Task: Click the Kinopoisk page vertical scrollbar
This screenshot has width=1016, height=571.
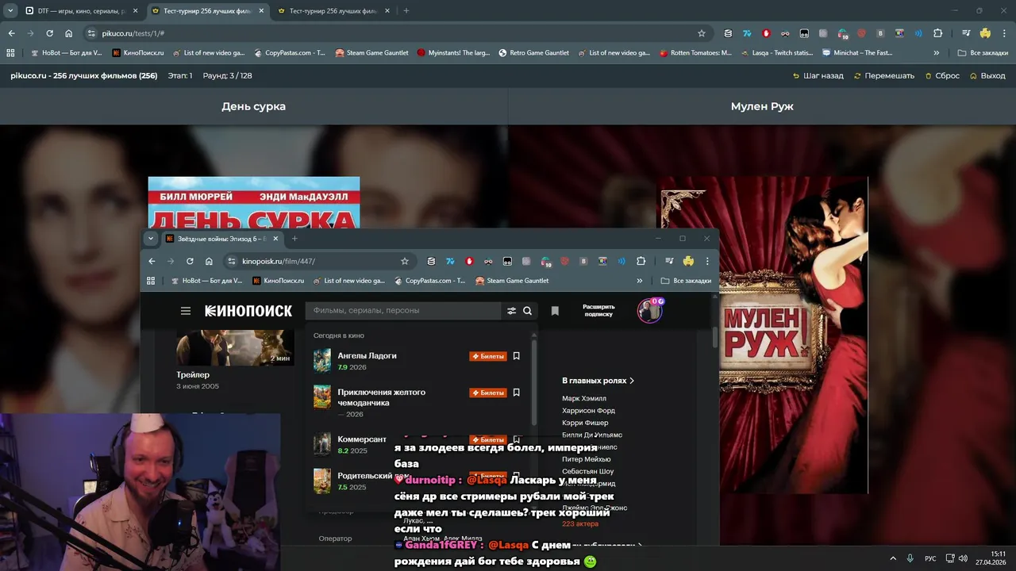Action: tap(714, 337)
